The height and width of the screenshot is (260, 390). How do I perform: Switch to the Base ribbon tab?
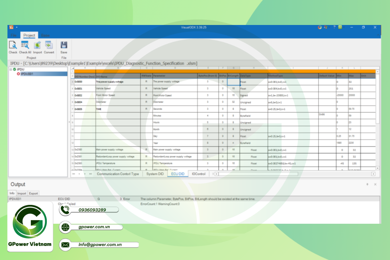click(45, 35)
